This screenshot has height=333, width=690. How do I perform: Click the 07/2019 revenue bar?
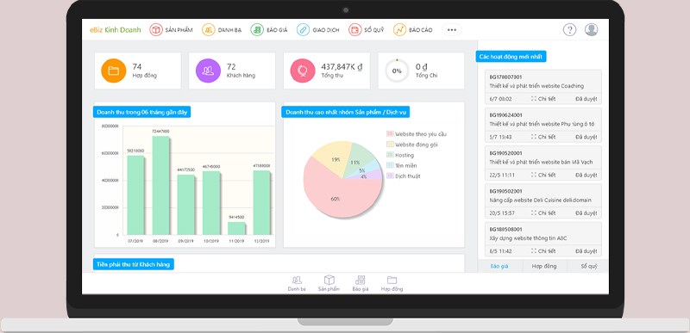[x=135, y=195]
